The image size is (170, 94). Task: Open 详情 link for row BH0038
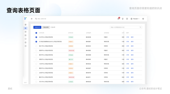pyautogui.click(x=128, y=37)
